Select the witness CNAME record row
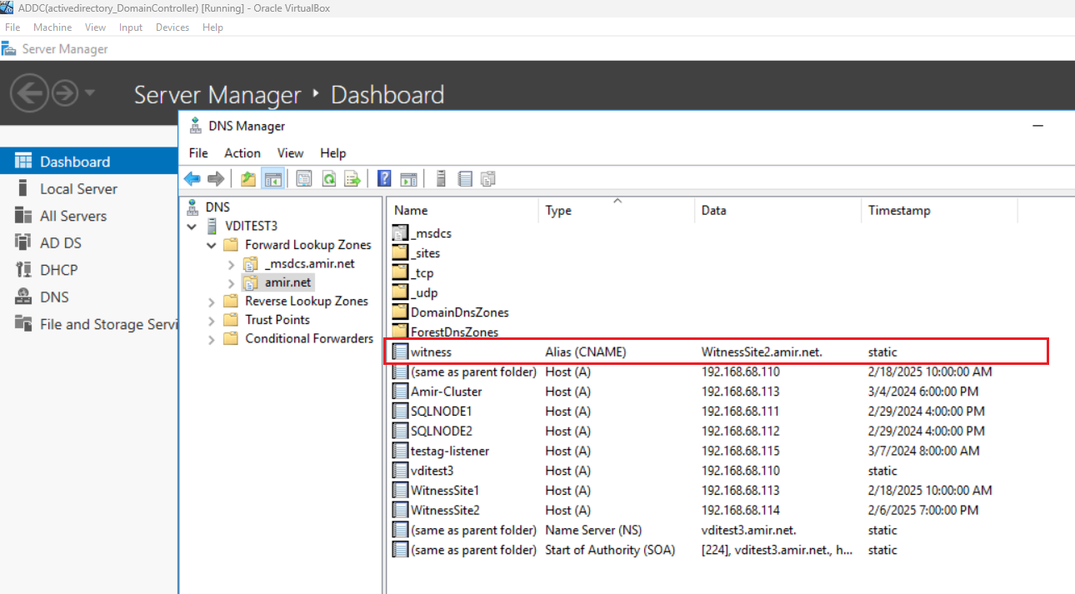The width and height of the screenshot is (1075, 594). pyautogui.click(x=717, y=352)
